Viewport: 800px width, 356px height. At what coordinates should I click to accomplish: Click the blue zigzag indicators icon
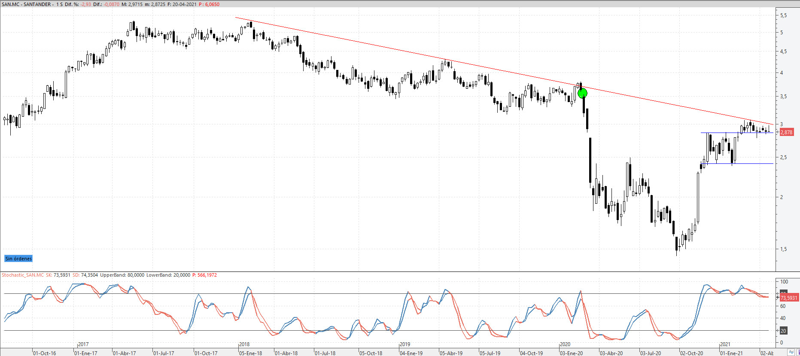click(x=791, y=352)
